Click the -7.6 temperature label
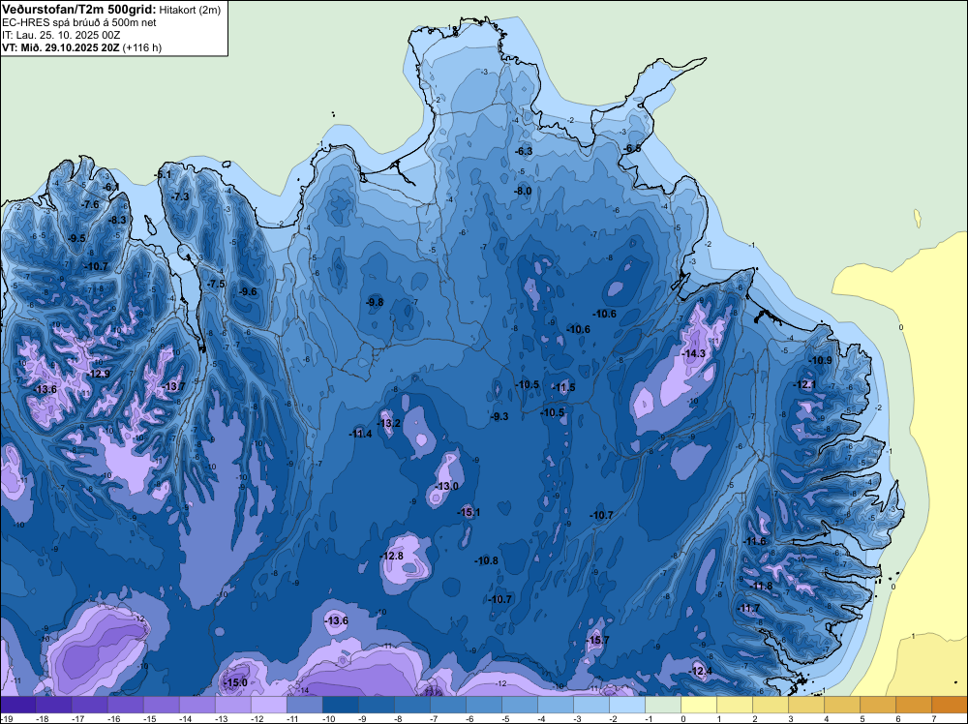The image size is (968, 724). tap(90, 204)
